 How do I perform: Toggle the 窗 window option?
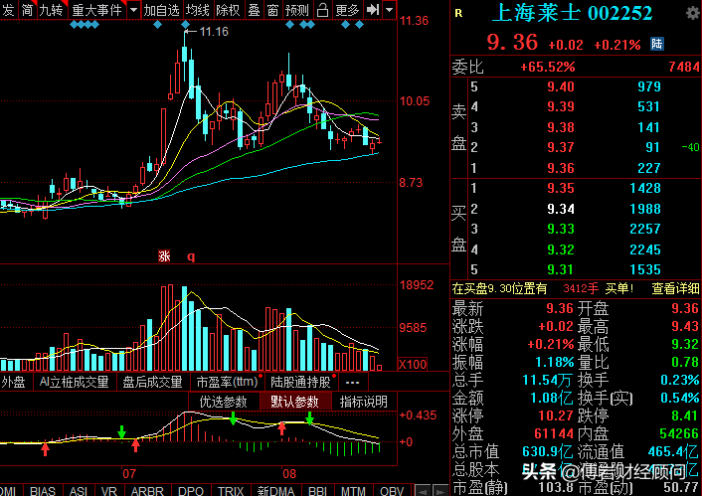[x=273, y=10]
